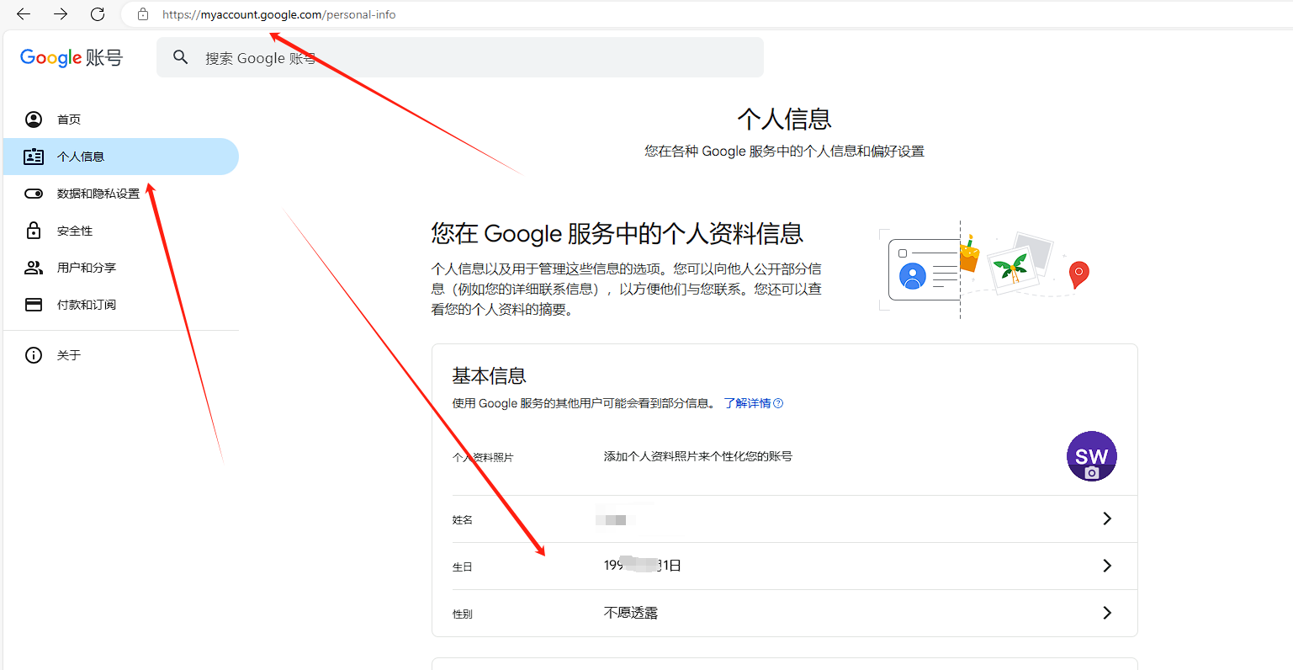Click the magnifier search icon

(x=180, y=57)
